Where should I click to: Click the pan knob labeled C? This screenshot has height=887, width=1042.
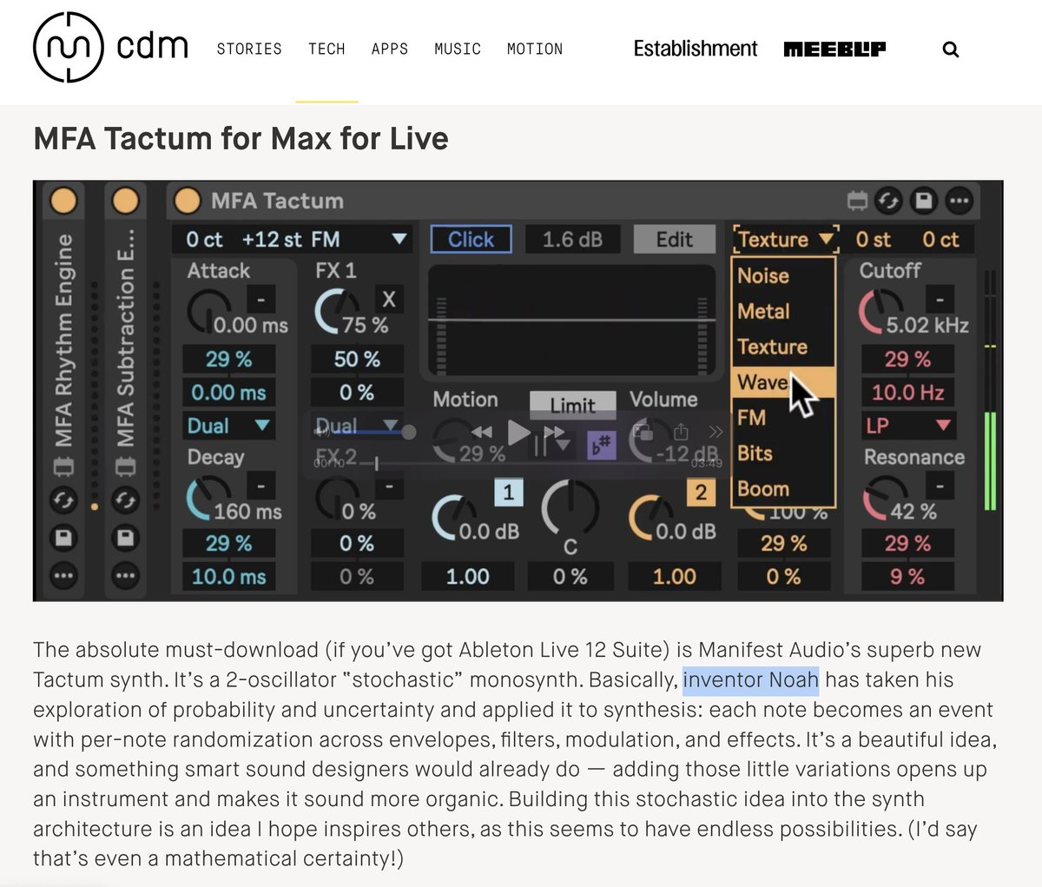570,508
